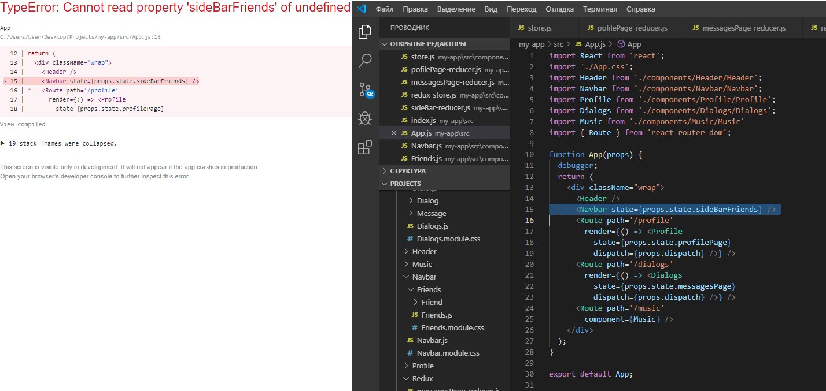
Task: Expand the СТРУКТУРА section
Action: pyautogui.click(x=408, y=171)
